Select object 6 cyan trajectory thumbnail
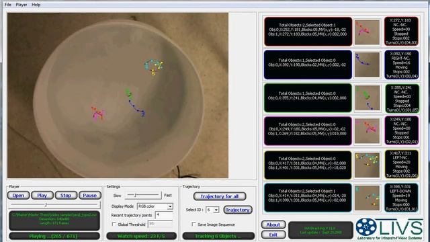 coord(368,198)
